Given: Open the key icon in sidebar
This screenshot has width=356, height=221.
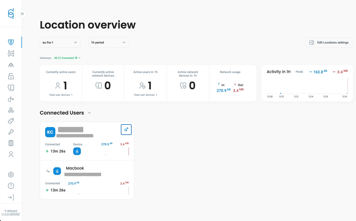Looking at the screenshot, I should coord(11,132).
